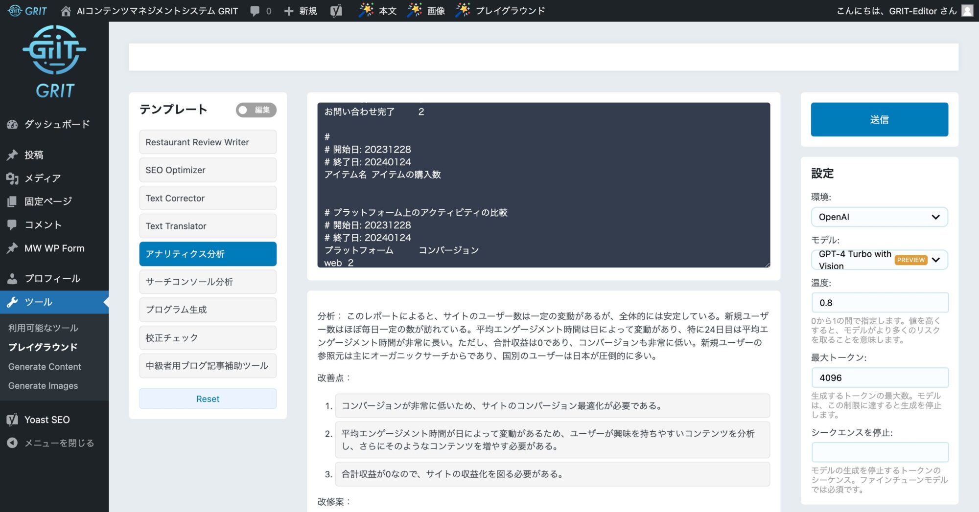This screenshot has height=512, width=979.
Task: Select the サーチコンソール分析 template
Action: pyautogui.click(x=208, y=282)
